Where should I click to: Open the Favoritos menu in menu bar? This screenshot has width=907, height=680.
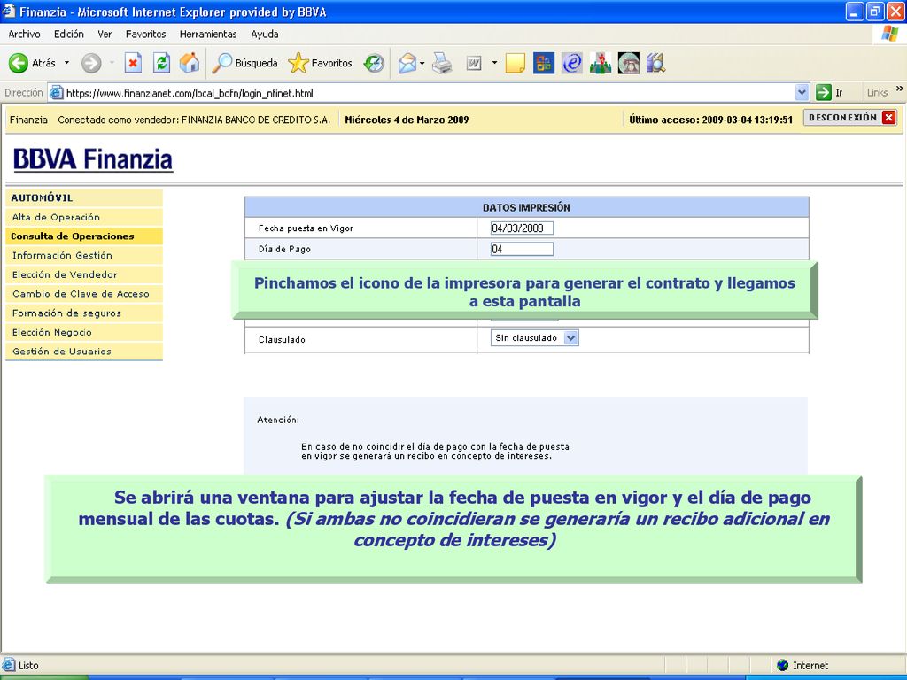pyautogui.click(x=146, y=35)
